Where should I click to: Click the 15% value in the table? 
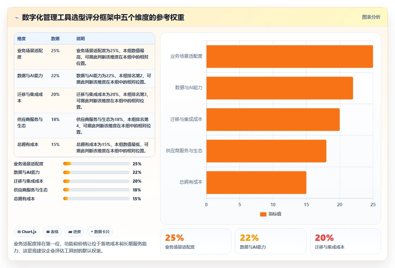(x=55, y=145)
